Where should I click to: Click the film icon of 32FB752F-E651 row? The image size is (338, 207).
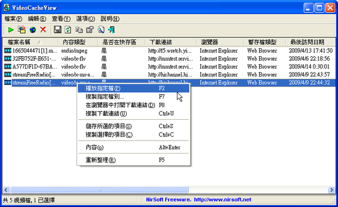pyautogui.click(x=8, y=58)
